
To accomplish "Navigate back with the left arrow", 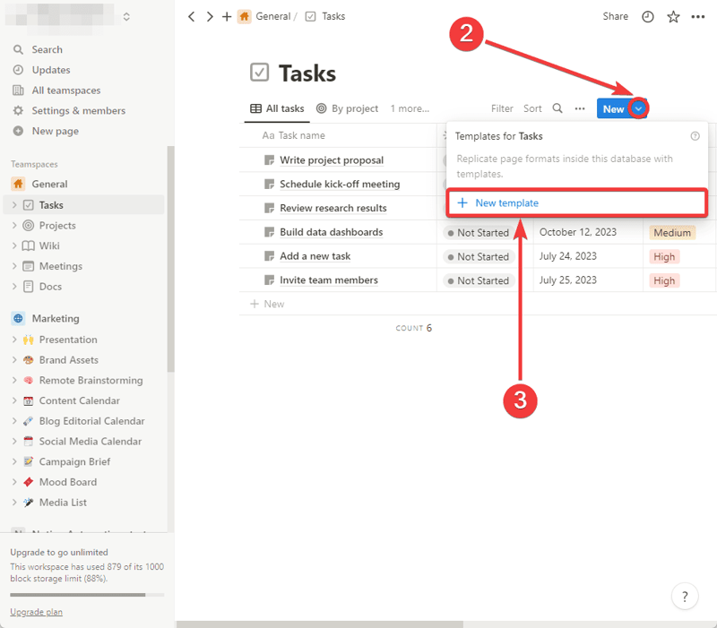I will 191,16.
